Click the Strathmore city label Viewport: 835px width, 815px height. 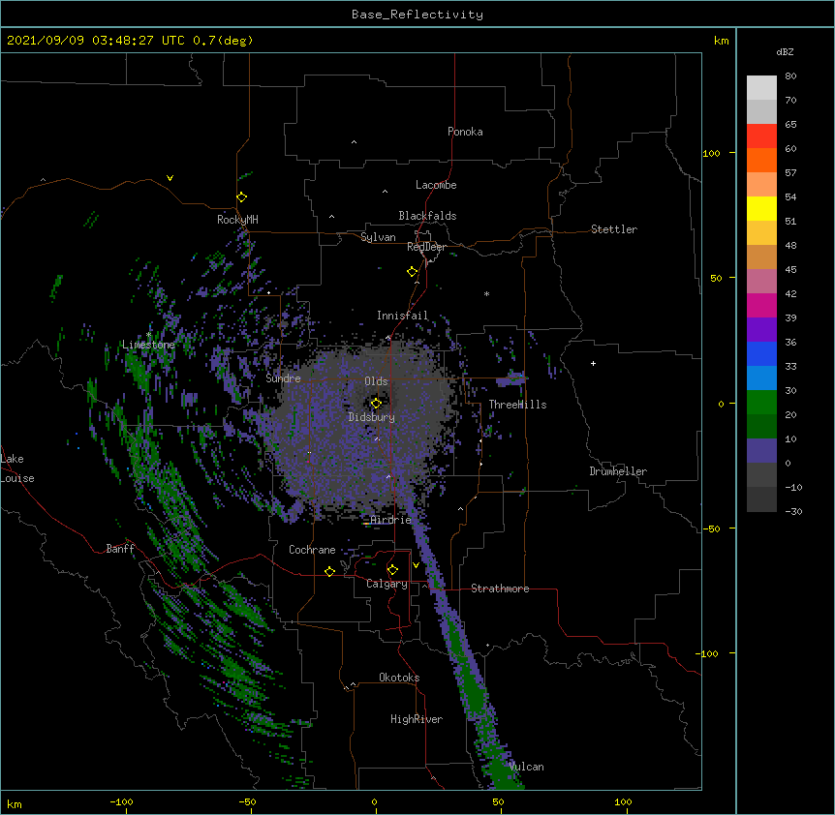[500, 589]
